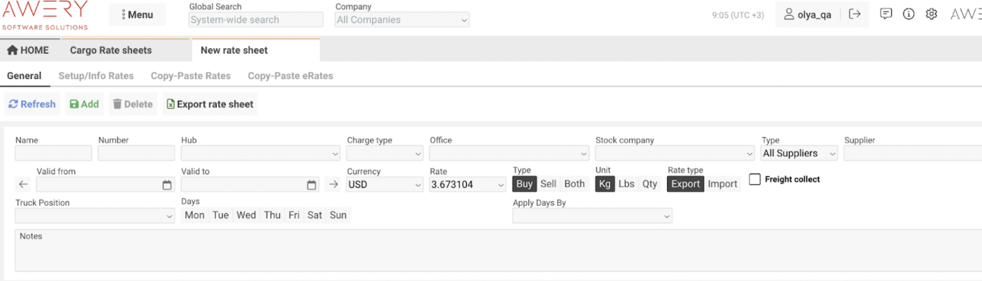The image size is (982, 281).
Task: Select the Export rate type
Action: [686, 184]
